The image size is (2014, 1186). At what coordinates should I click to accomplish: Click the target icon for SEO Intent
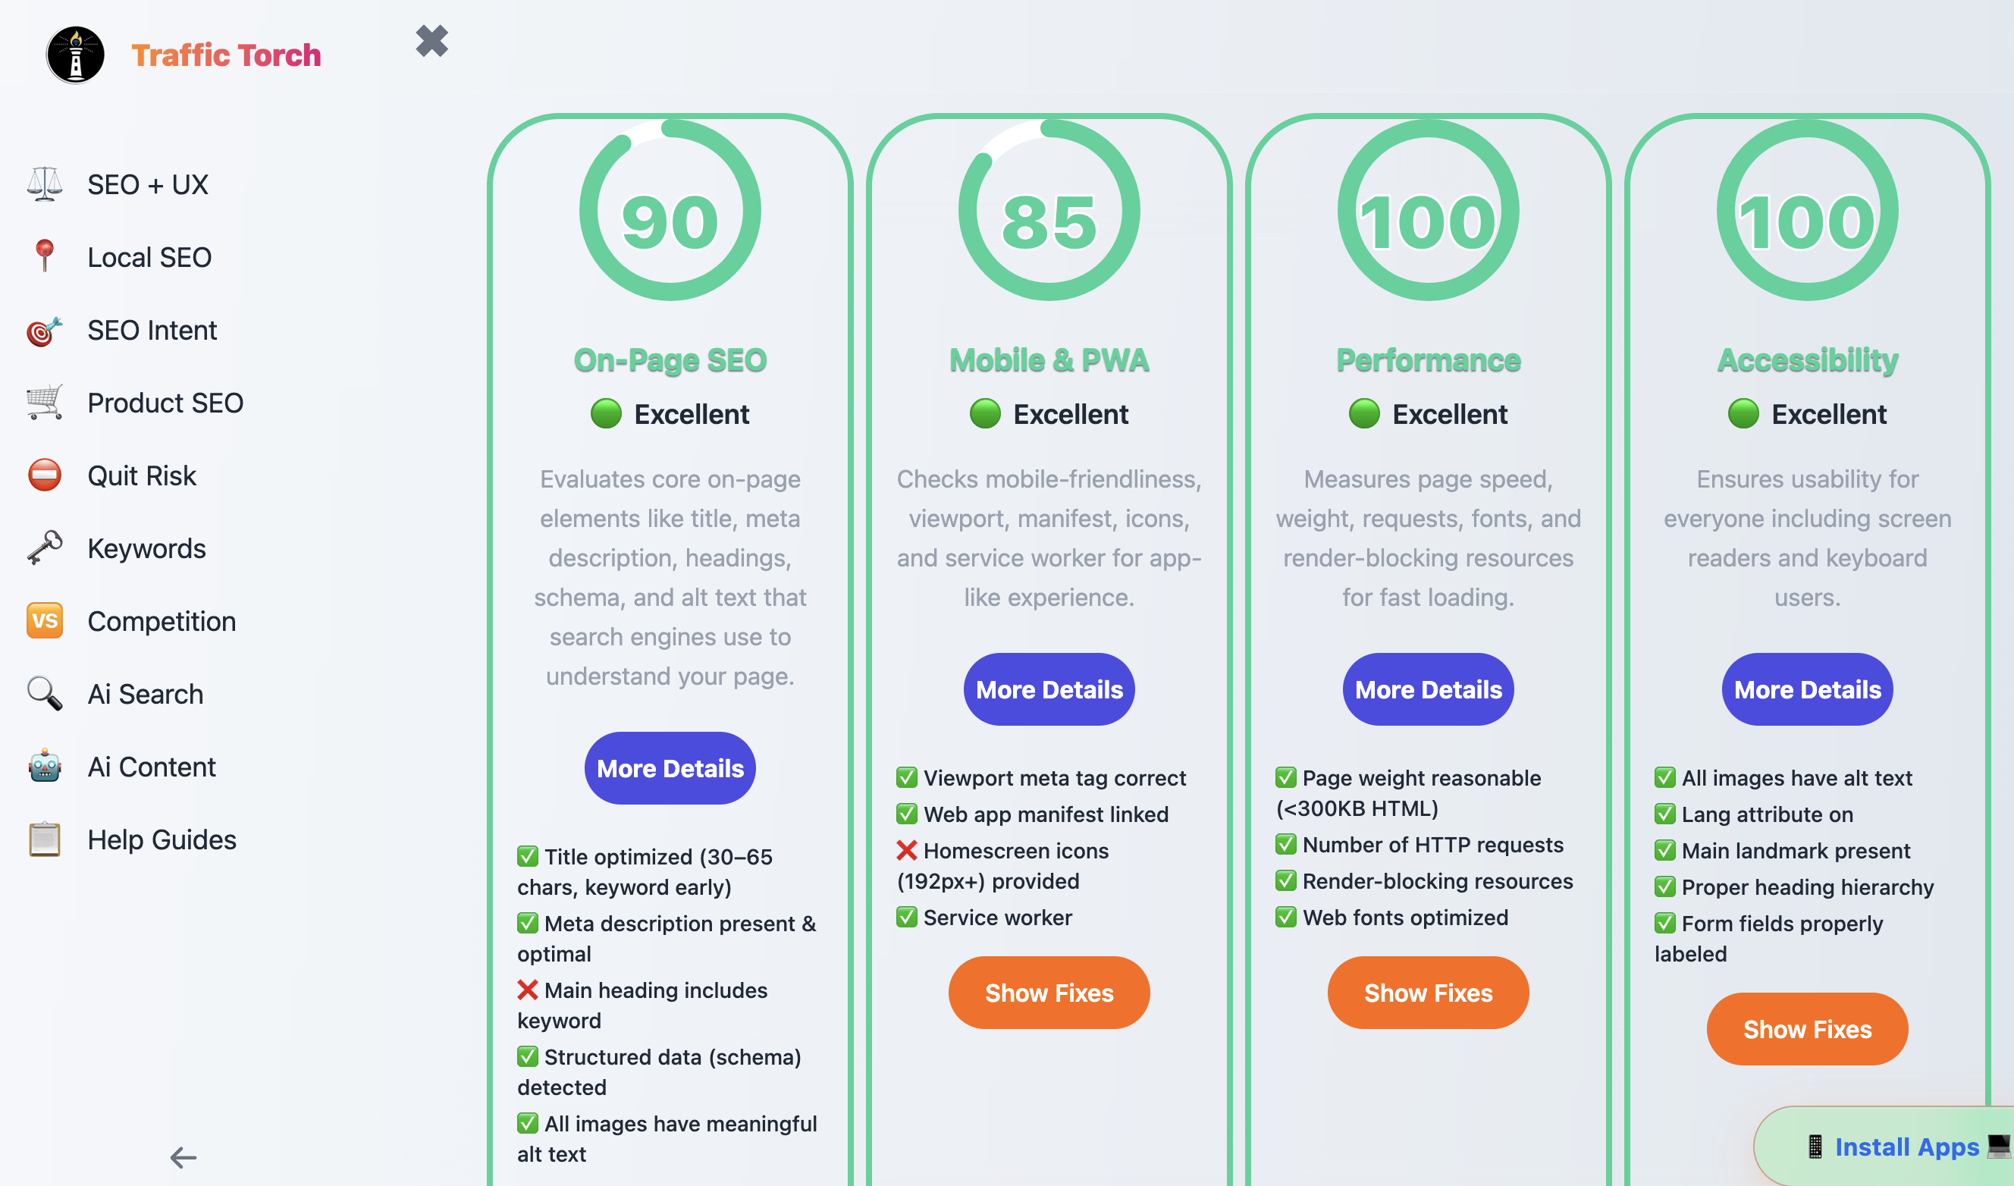[x=45, y=330]
